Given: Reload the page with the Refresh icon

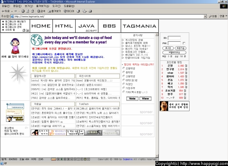Looking at the screenshot, I should (28, 11).
